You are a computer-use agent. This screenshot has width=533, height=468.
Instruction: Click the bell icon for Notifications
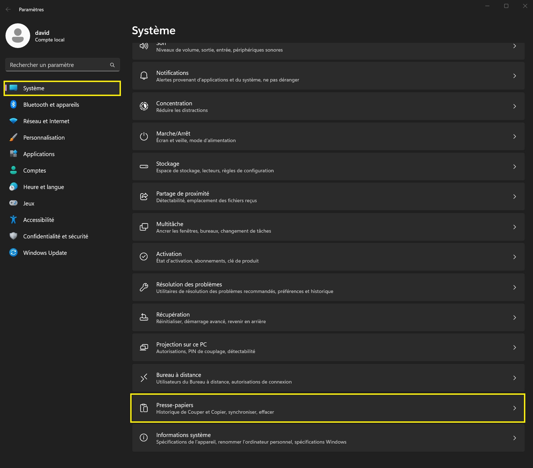coord(144,76)
